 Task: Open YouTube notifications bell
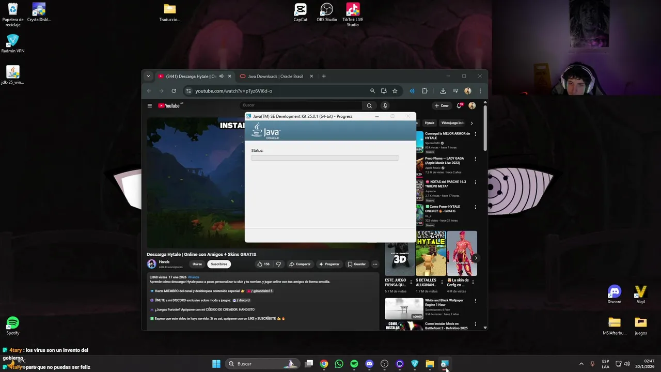(x=459, y=105)
